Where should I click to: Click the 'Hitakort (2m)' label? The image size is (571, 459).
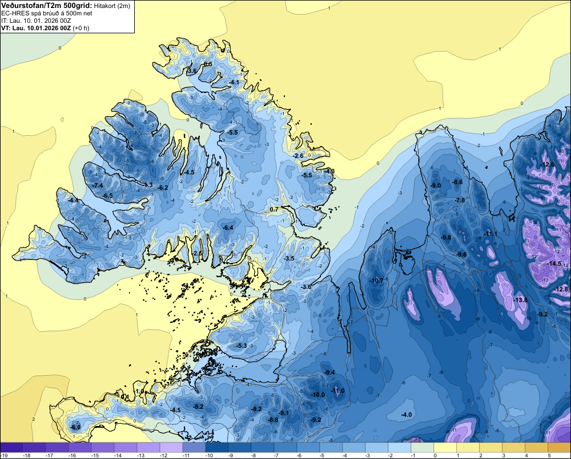coord(112,6)
